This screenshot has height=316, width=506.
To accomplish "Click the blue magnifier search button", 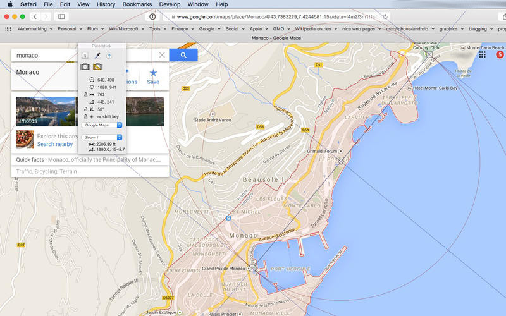I will coord(183,55).
